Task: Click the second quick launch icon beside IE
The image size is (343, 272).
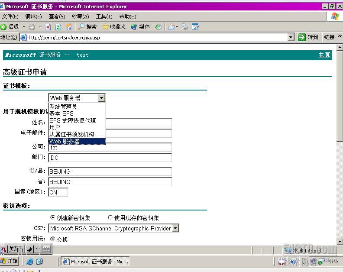Action: 39,261
